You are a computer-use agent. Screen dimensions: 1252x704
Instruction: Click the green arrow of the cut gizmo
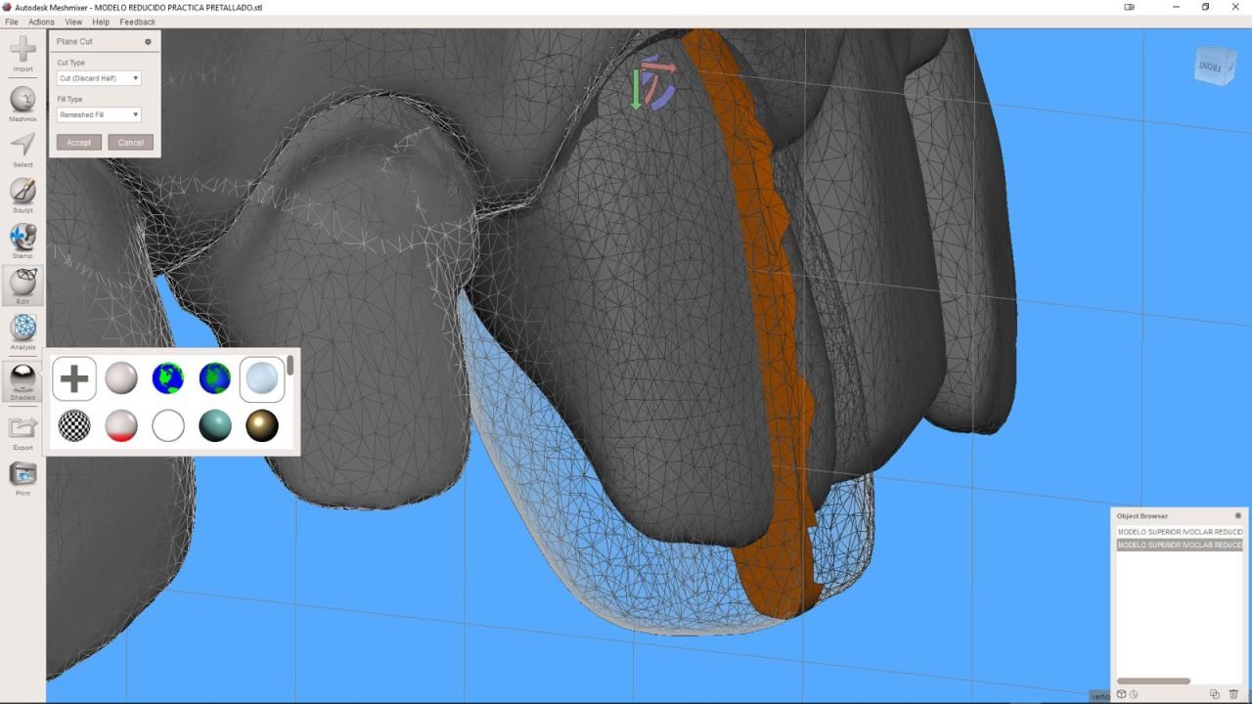click(x=636, y=89)
